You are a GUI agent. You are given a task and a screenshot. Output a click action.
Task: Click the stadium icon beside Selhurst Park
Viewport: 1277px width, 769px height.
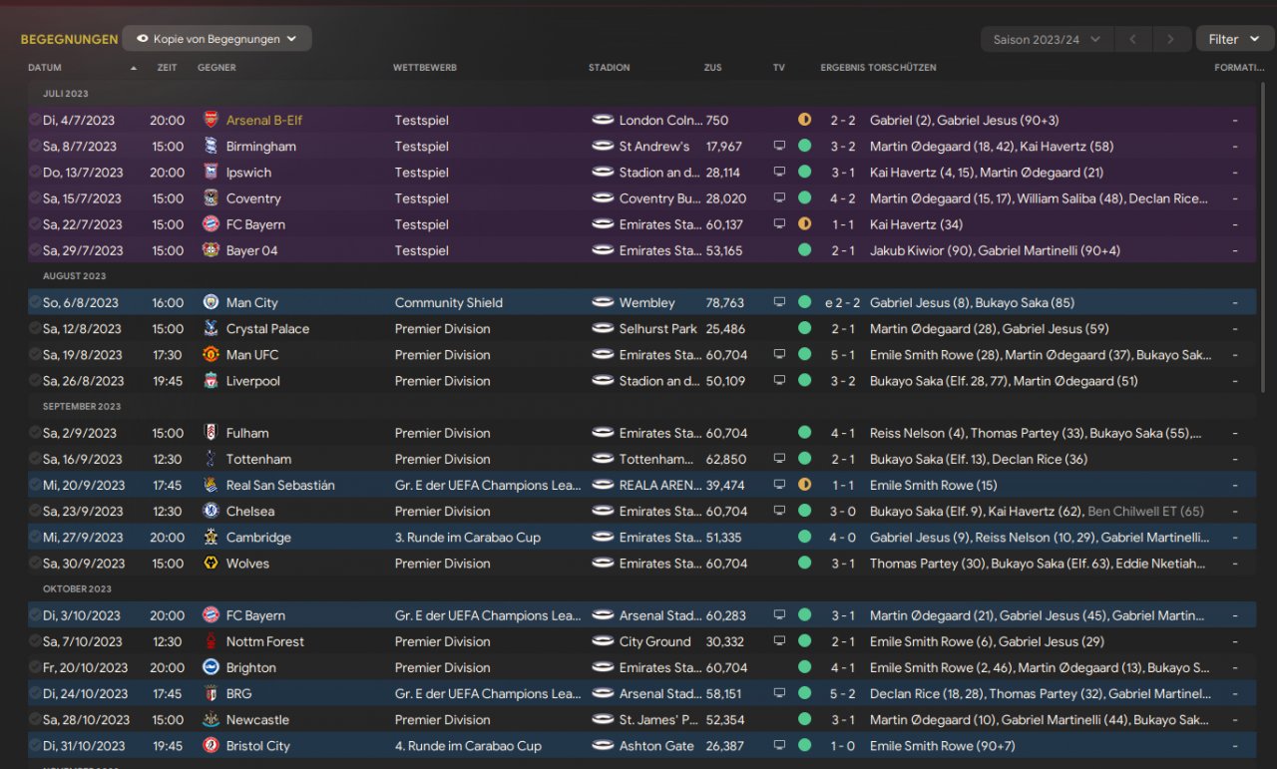[x=603, y=328]
